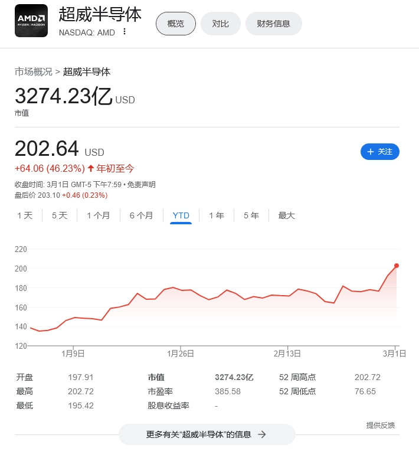Click the bold 市值 stats label
419x458 pixels.
(x=156, y=377)
